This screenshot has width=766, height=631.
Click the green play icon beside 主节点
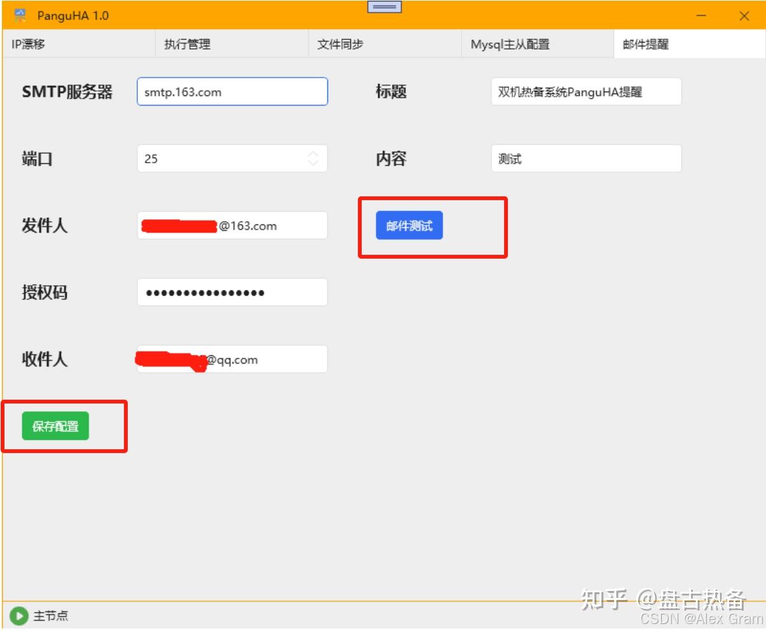[19, 615]
